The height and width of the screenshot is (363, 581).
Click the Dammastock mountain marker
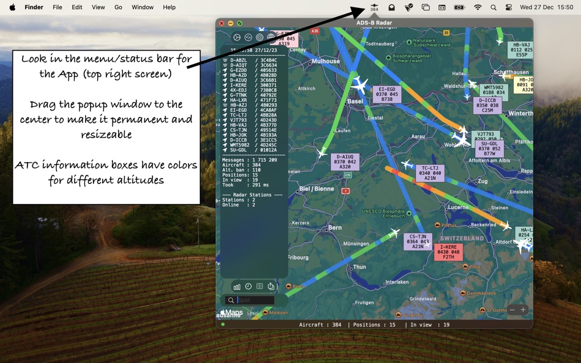pyautogui.click(x=463, y=293)
